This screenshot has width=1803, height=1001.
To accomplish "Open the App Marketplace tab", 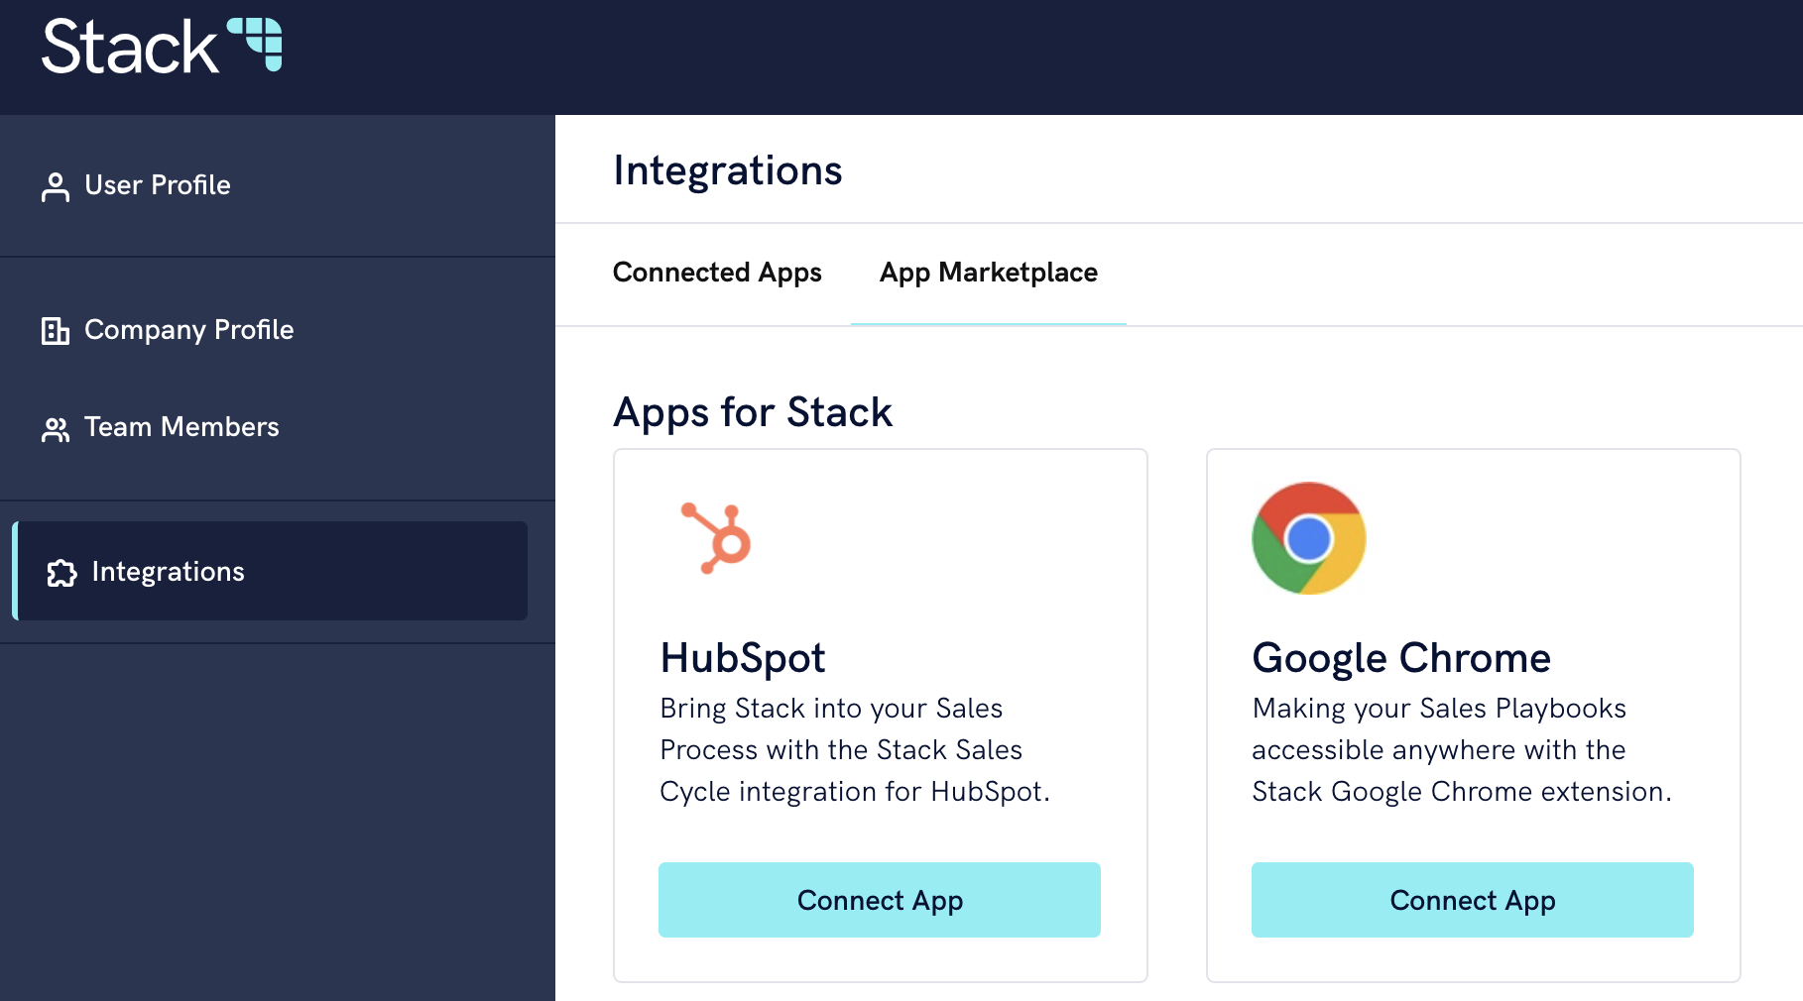I will (x=987, y=273).
